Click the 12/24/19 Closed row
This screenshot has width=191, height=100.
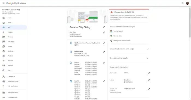[82, 89]
